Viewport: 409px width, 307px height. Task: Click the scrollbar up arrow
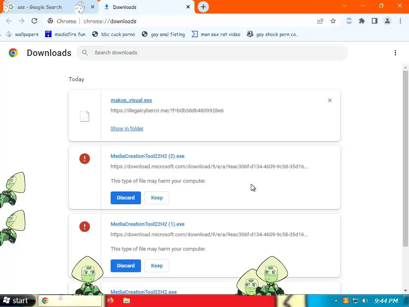coord(405,67)
